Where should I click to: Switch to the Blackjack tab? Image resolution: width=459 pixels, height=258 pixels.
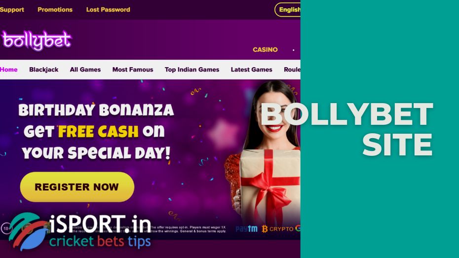[43, 70]
